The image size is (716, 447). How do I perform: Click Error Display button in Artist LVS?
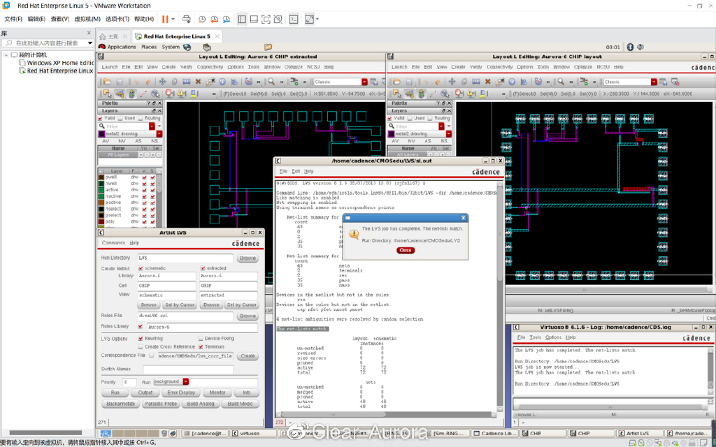[x=181, y=393]
